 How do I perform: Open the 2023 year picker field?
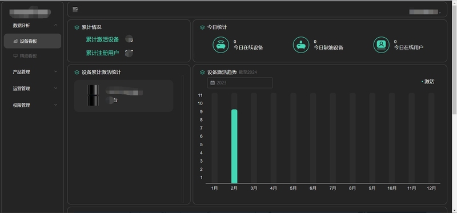tap(240, 83)
